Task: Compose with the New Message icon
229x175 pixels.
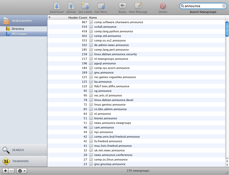Action: click(138, 6)
